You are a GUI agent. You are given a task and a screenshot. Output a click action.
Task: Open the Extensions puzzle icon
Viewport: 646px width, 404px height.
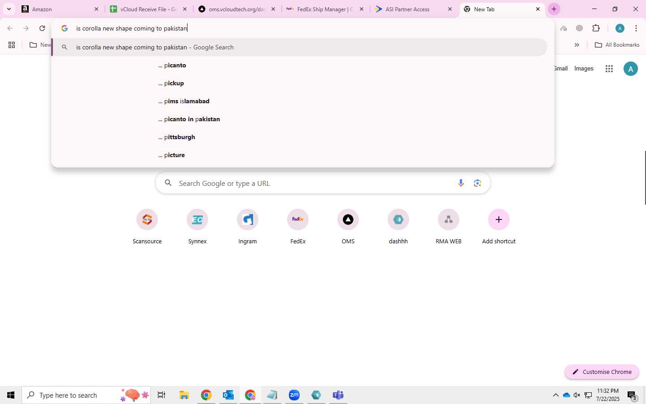[x=596, y=28]
